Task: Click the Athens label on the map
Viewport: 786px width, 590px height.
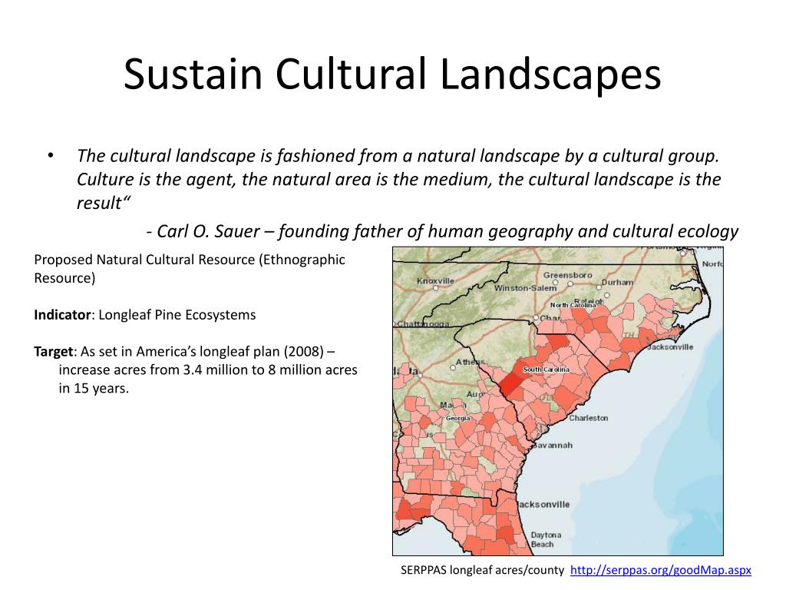Action: 471,362
